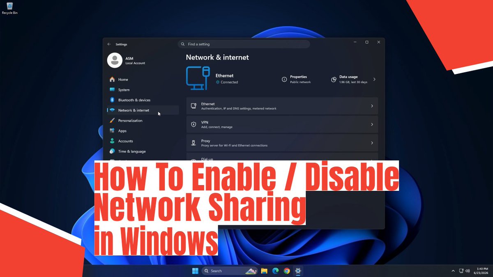This screenshot has height=277, width=493.
Task: Click the Properties info icon
Action: pos(284,80)
